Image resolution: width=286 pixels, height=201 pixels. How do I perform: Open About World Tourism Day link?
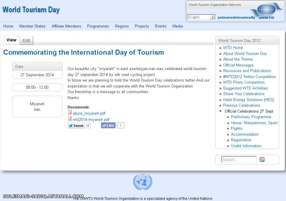click(x=245, y=54)
